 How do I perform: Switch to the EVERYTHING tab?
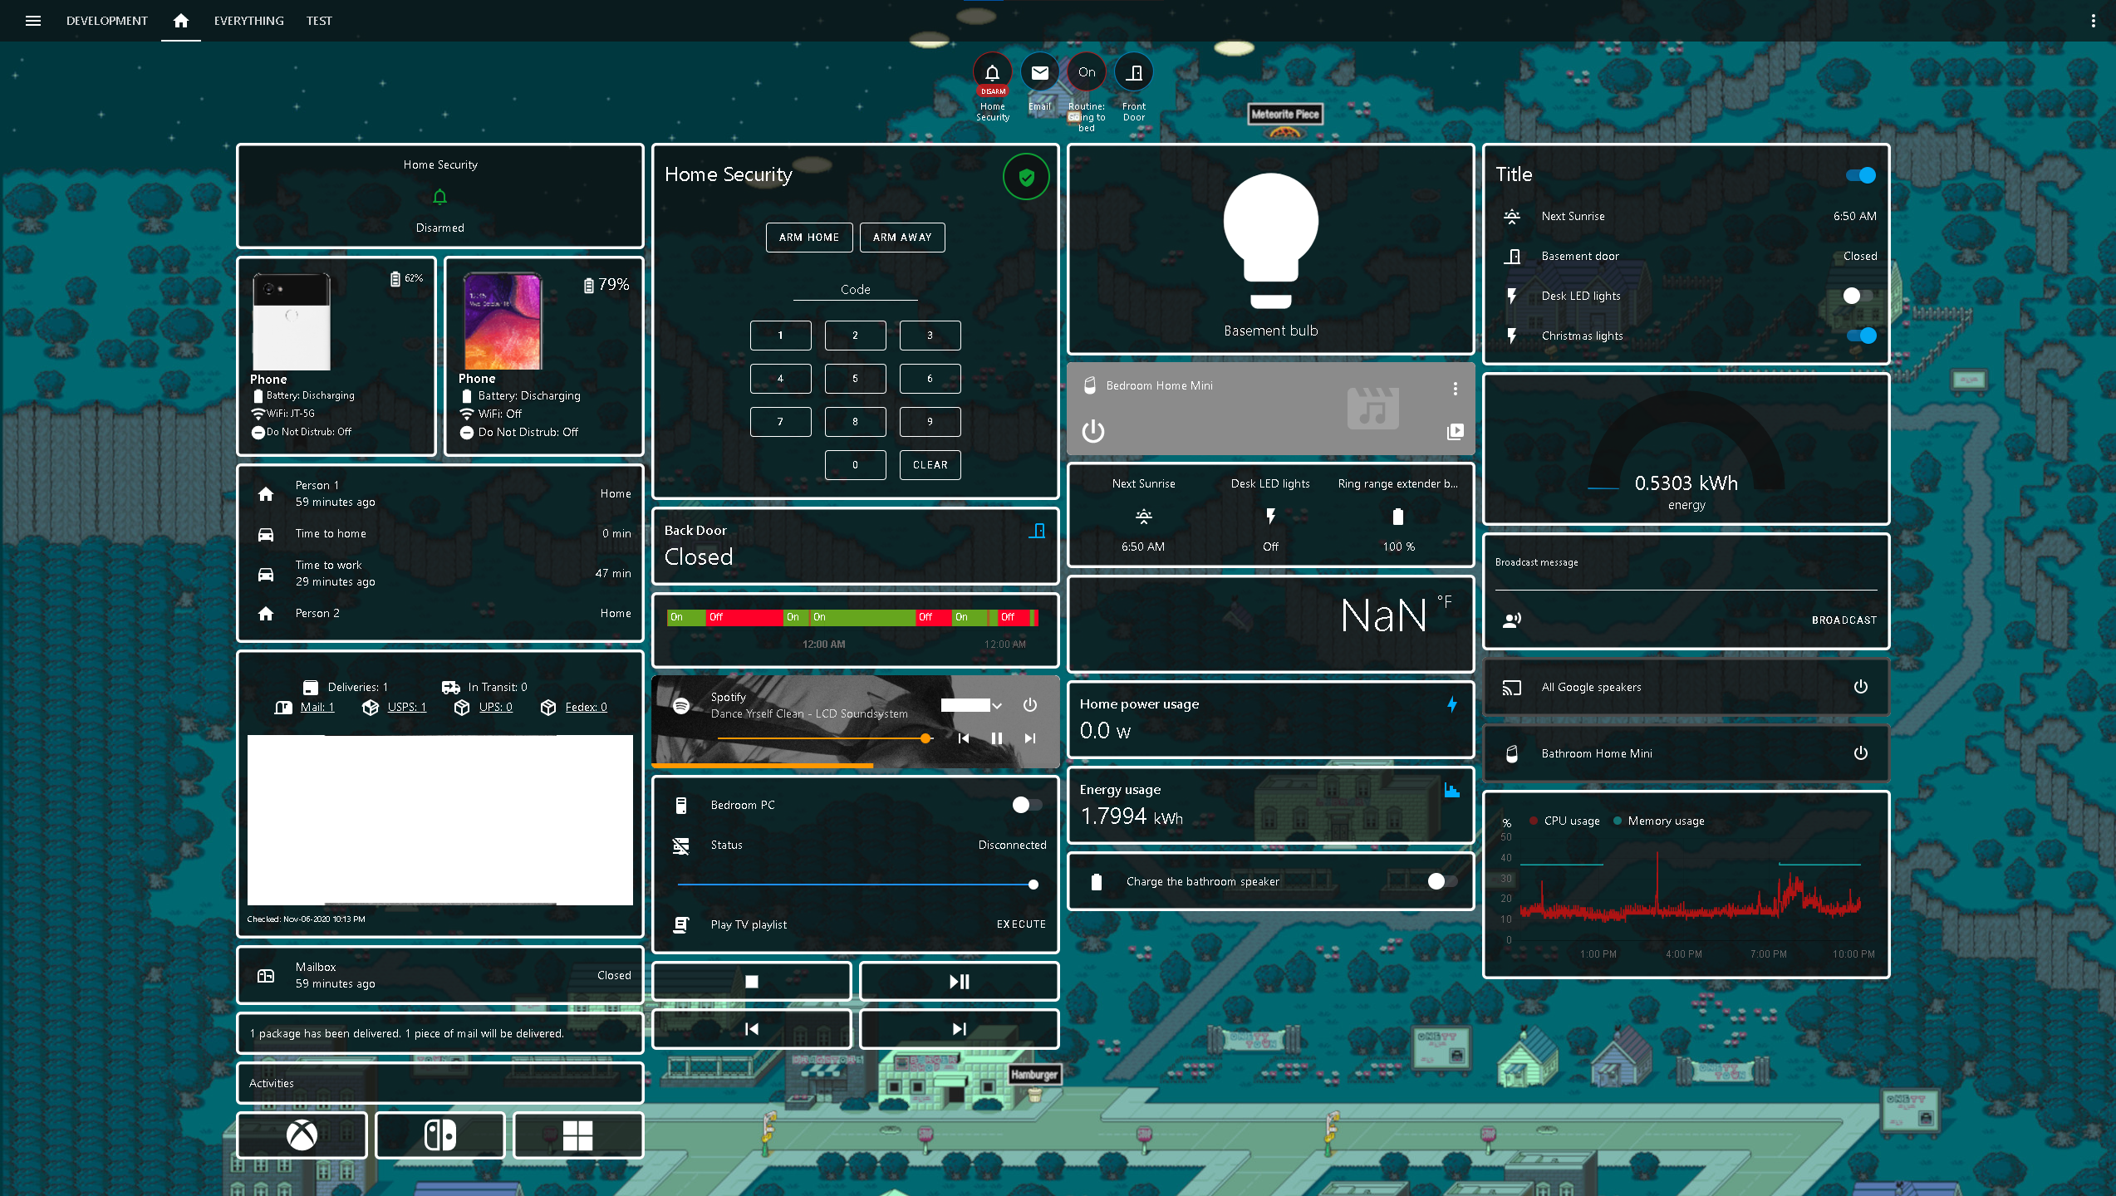248,21
